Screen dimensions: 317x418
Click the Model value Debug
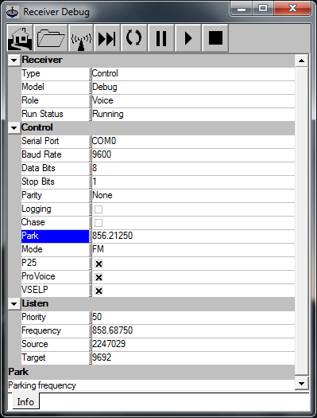[105, 87]
